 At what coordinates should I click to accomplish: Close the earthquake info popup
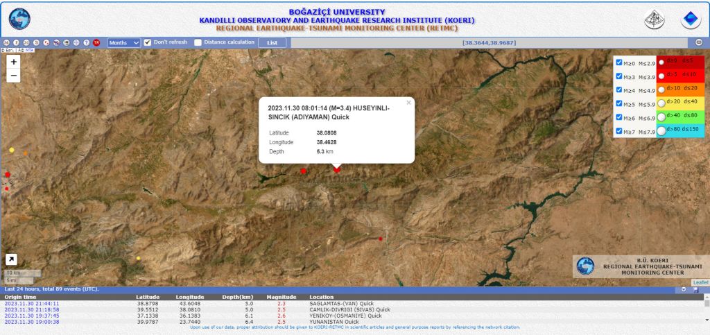pos(408,103)
